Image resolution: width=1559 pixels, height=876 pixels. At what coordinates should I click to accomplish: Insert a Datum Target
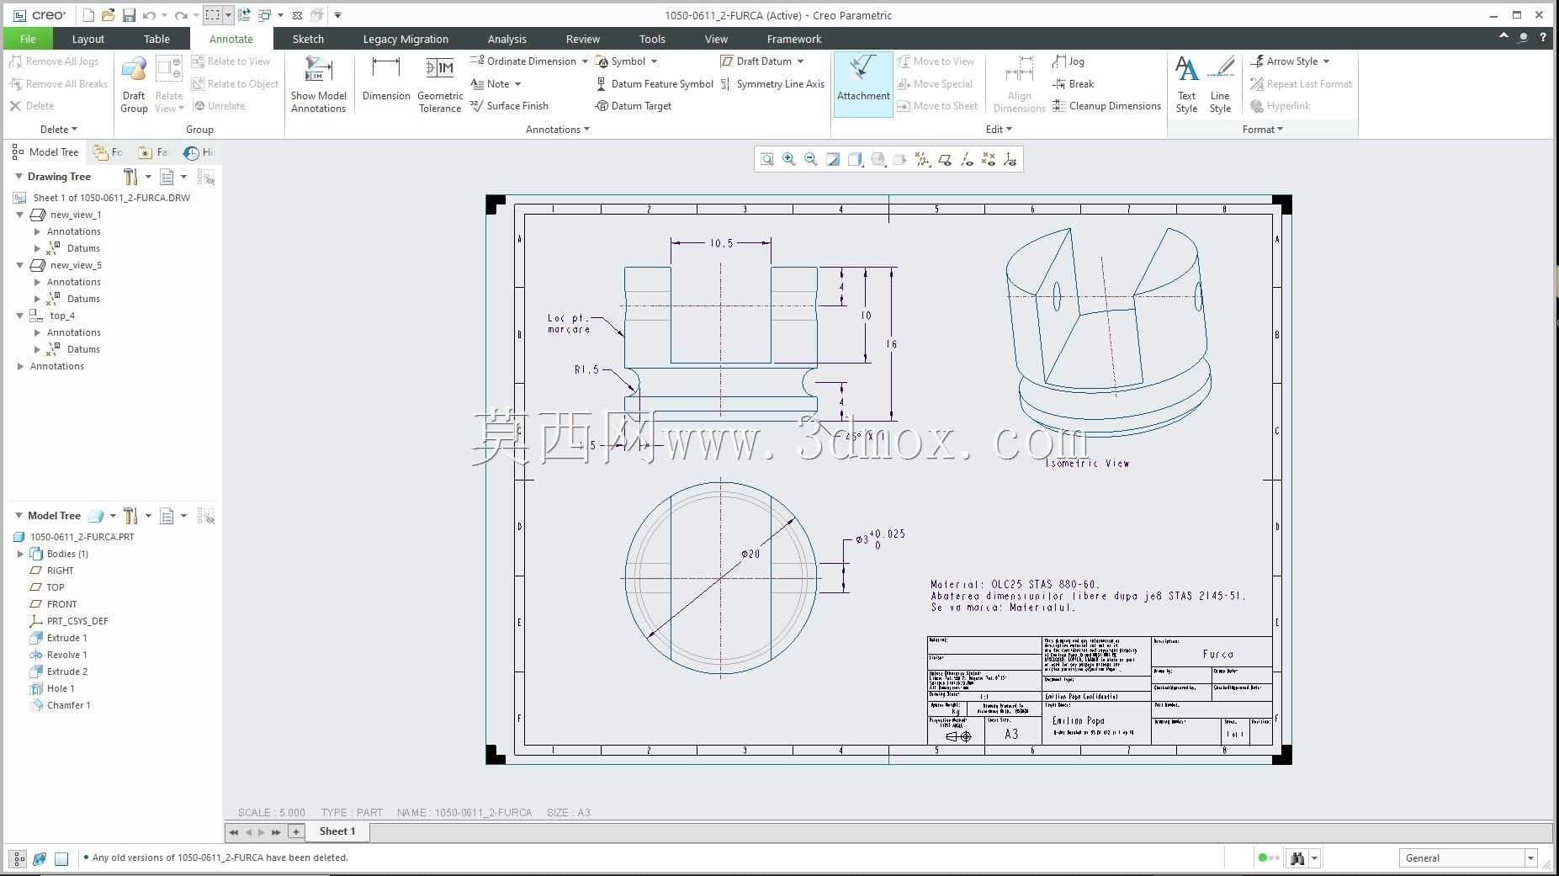(x=634, y=106)
